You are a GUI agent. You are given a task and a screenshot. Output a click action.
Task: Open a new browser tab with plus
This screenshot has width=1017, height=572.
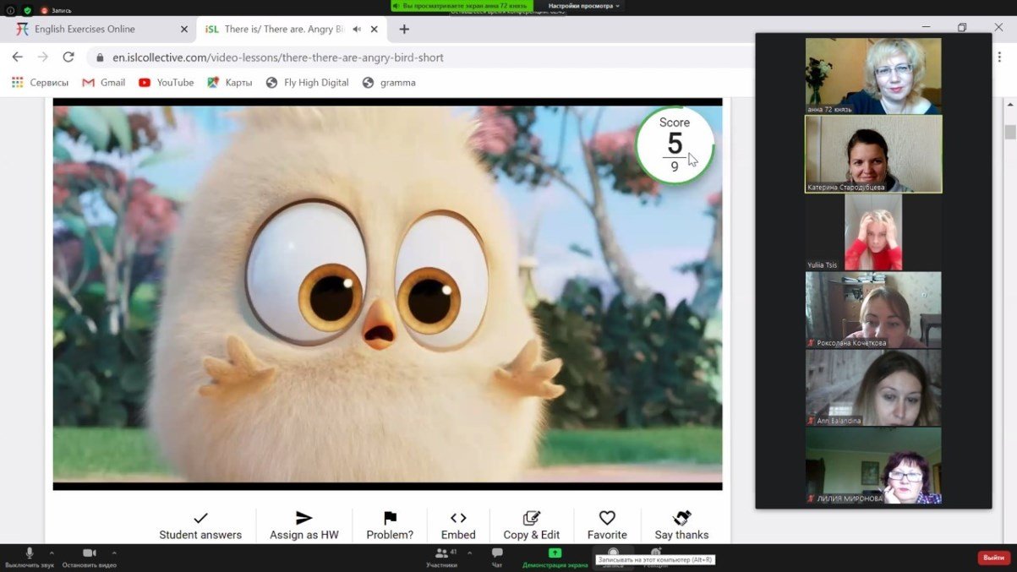[x=404, y=29]
